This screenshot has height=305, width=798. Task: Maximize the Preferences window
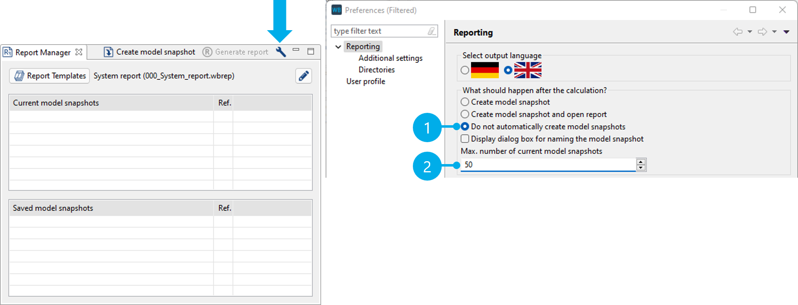(753, 10)
